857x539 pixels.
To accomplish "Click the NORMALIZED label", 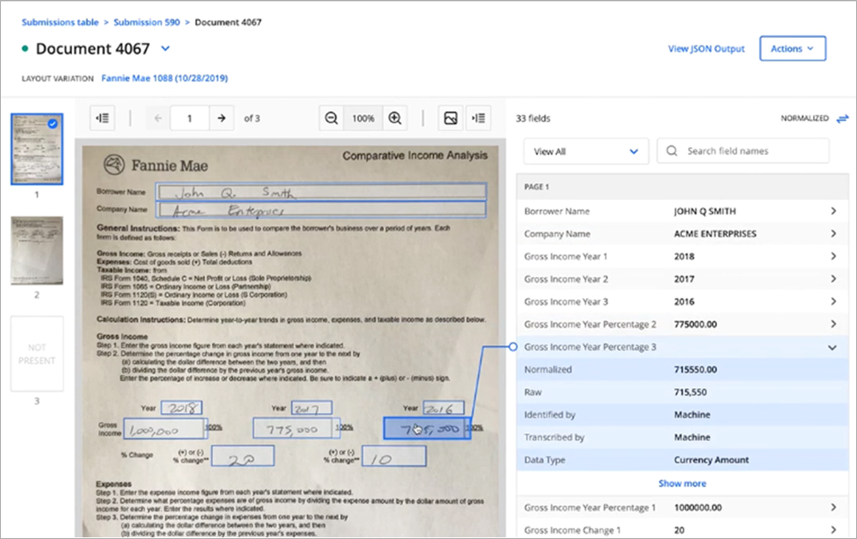I will 805,118.
